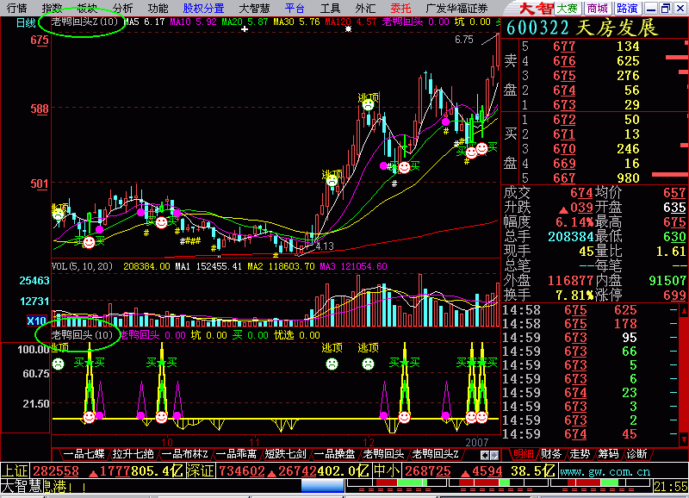Open the 大智慧 menu
689x498 pixels.
tap(254, 8)
